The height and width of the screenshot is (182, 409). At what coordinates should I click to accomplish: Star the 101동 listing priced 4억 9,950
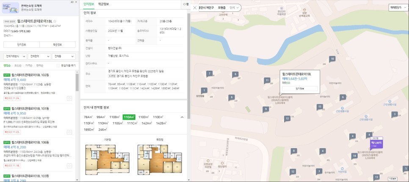pos(69,132)
